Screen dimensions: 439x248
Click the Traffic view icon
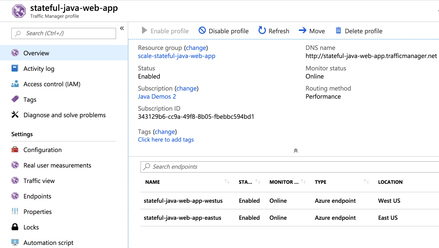pyautogui.click(x=15, y=181)
